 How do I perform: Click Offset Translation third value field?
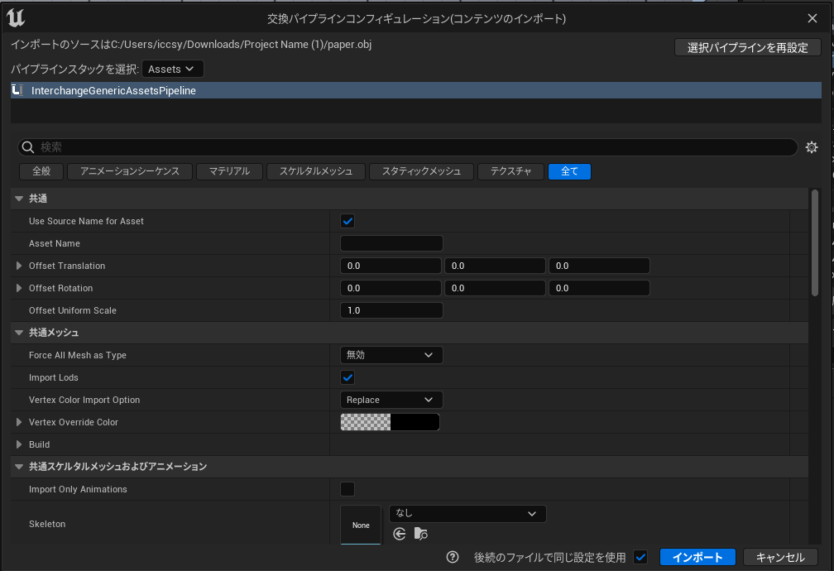click(x=599, y=266)
